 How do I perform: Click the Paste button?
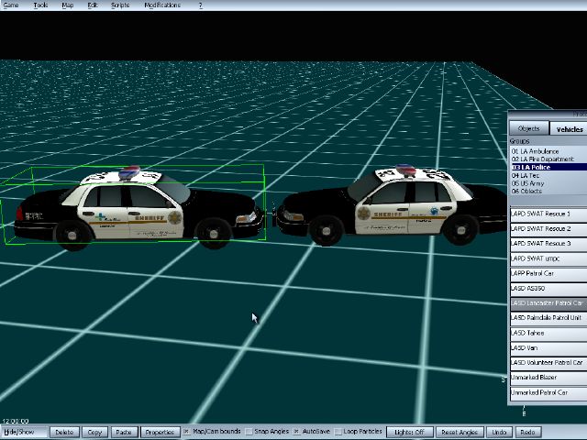click(x=124, y=432)
